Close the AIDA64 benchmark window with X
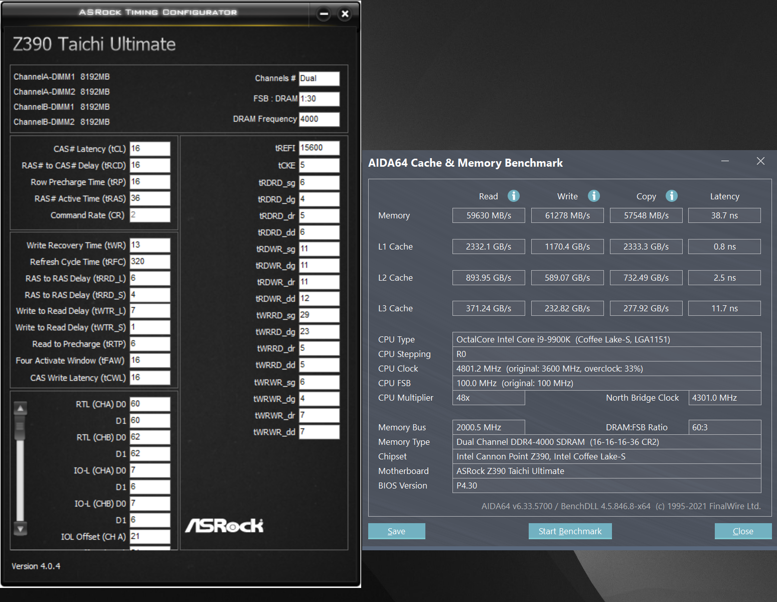The image size is (777, 602). tap(760, 161)
